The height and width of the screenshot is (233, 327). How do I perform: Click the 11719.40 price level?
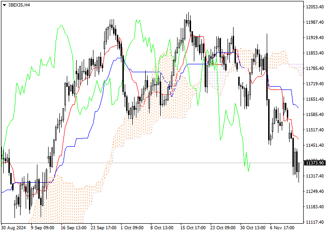(x=315, y=84)
